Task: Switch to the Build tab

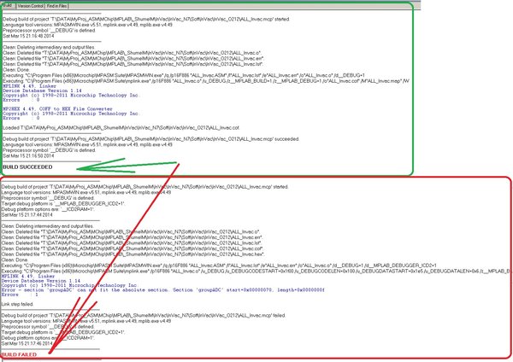Action: coord(8,6)
